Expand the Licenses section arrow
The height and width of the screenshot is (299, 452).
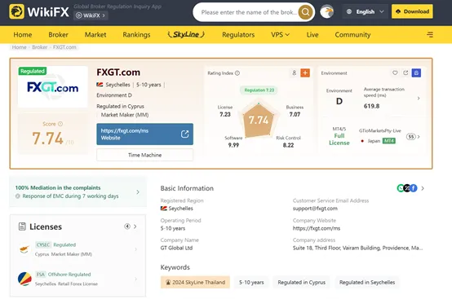click(x=135, y=226)
